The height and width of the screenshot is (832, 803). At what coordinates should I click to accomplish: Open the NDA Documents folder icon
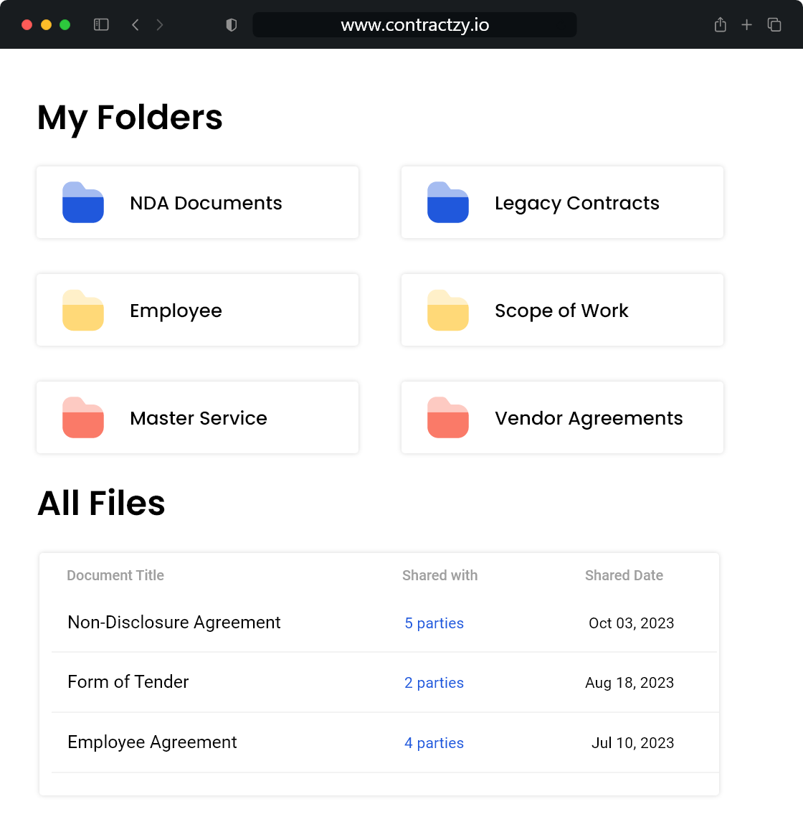point(83,202)
